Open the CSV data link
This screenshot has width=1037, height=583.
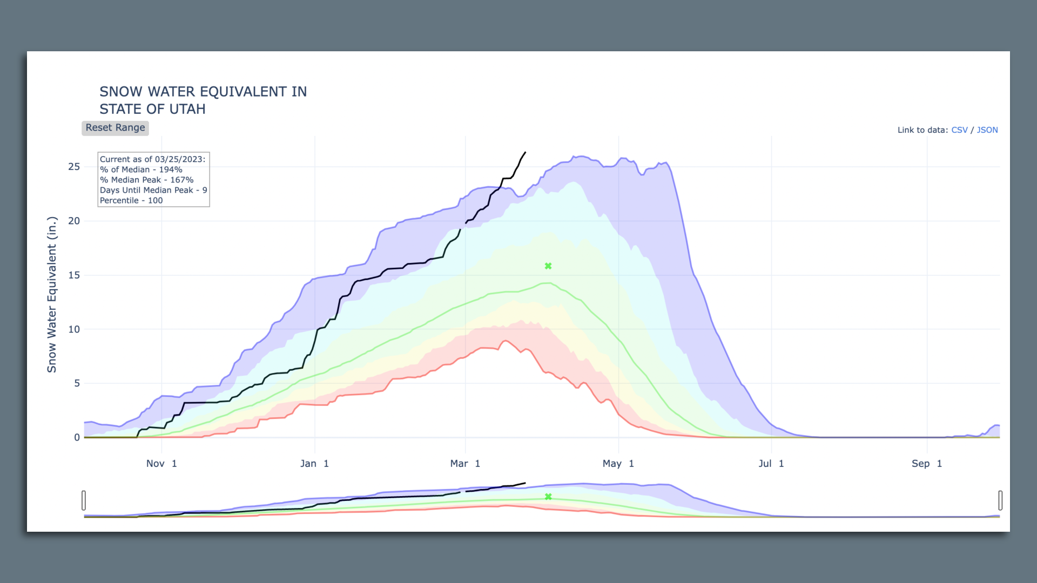pos(959,130)
